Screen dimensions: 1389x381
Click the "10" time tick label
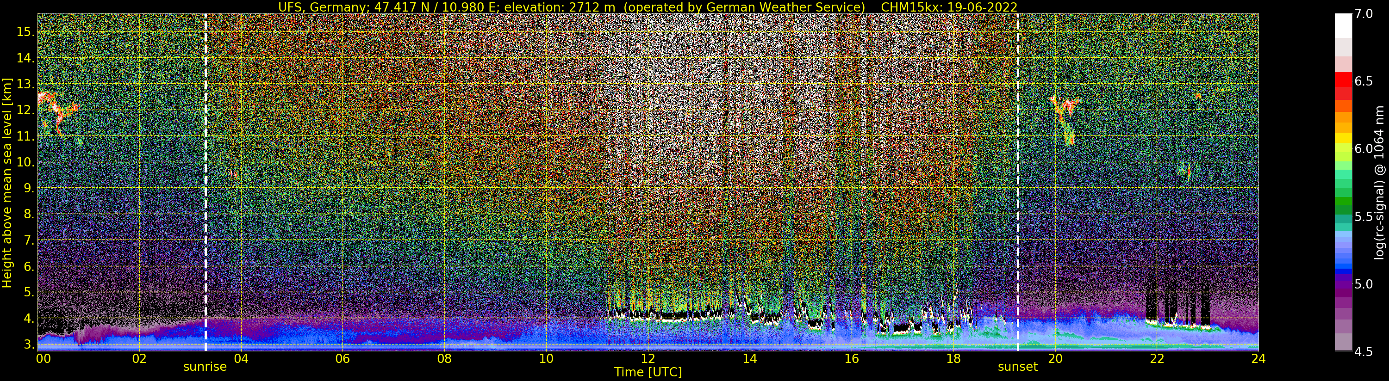click(x=546, y=358)
